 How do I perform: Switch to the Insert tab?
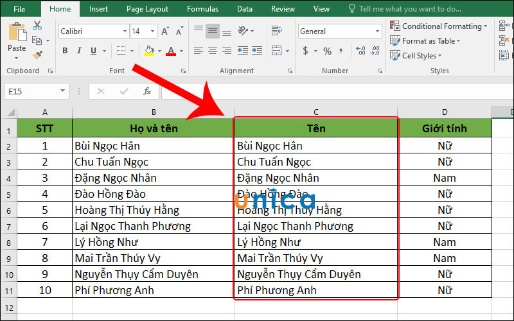(x=98, y=9)
